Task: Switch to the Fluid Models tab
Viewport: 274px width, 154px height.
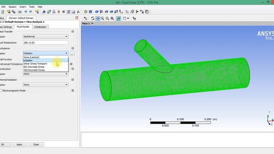Action: tap(23, 27)
